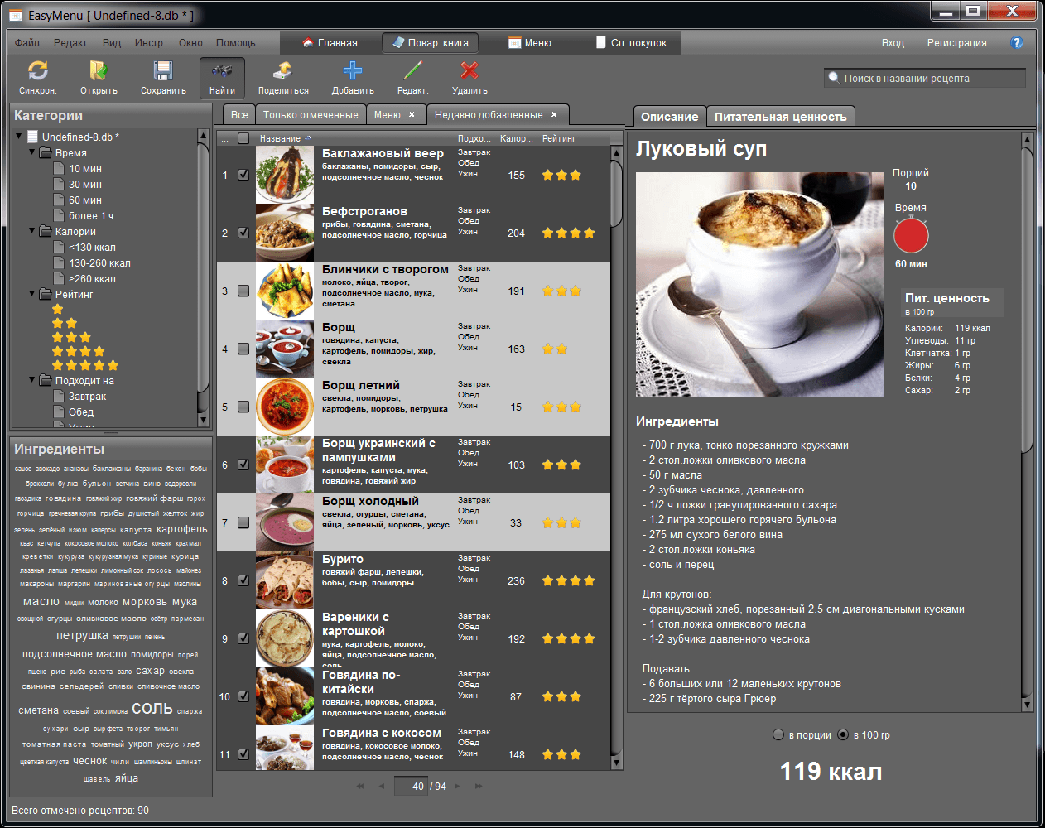The image size is (1045, 828).
Task: Select the в 100 гр radio button
Action: 843,734
